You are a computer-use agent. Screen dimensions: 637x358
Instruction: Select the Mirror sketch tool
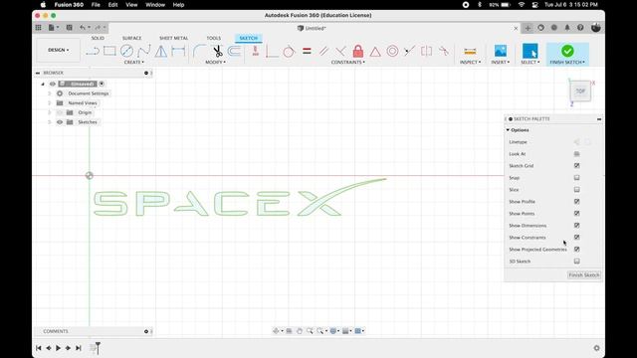pos(161,51)
